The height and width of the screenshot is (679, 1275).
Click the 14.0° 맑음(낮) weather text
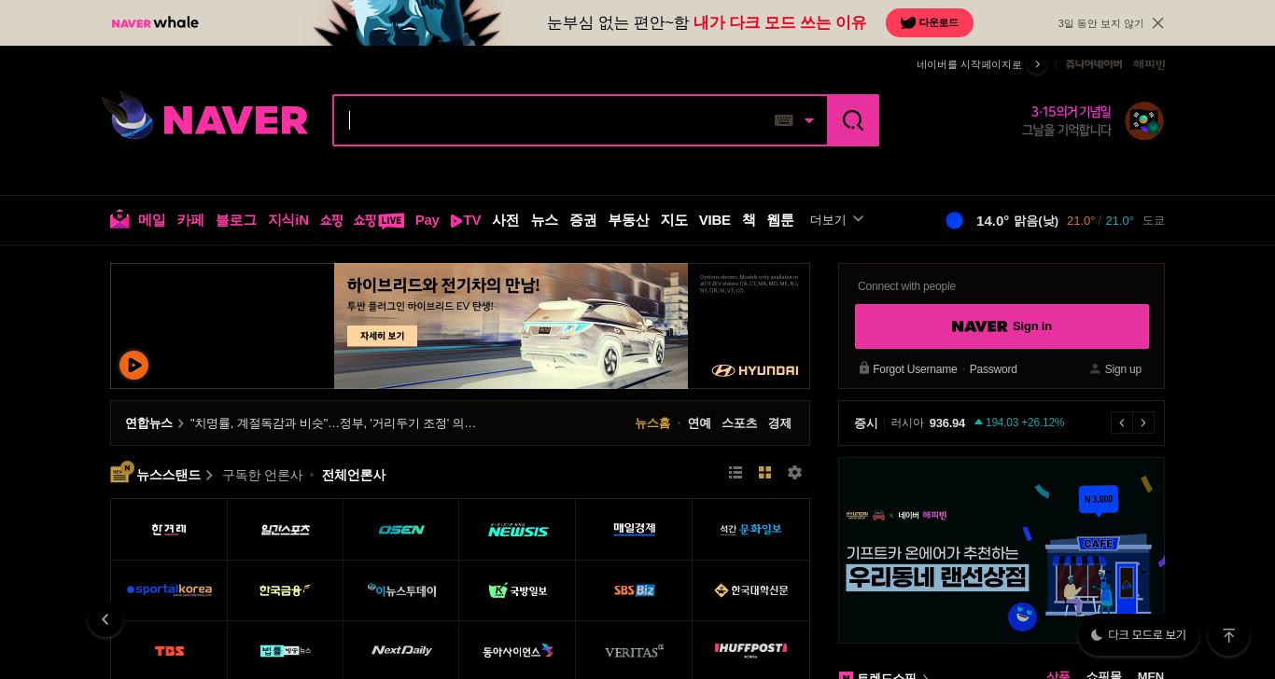(x=1017, y=221)
